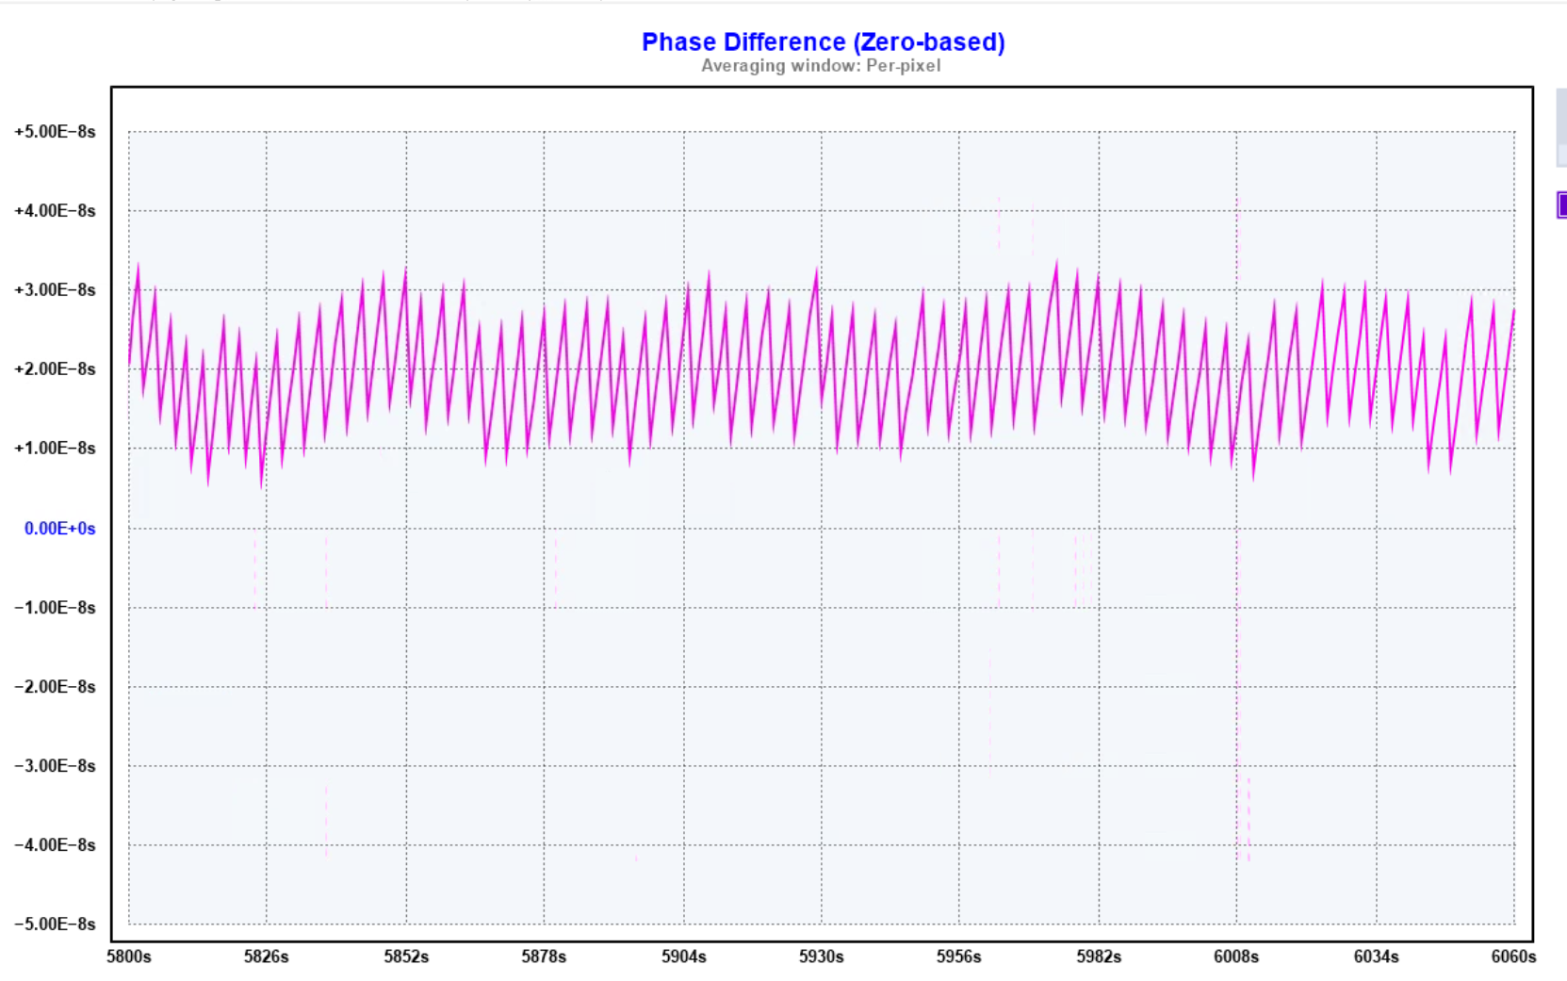Click the 5982s time axis label
The width and height of the screenshot is (1567, 981).
click(x=1099, y=957)
